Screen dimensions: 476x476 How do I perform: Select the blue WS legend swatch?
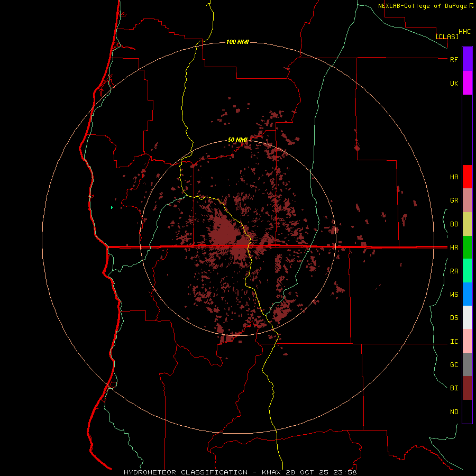coord(467,294)
